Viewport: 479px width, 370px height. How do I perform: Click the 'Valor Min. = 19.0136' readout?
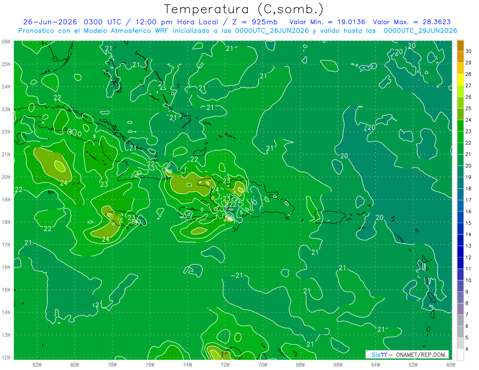pos(327,22)
